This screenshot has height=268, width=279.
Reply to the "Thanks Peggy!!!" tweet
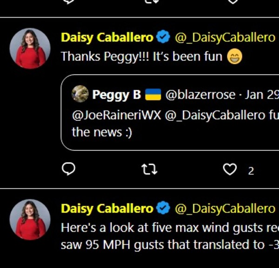click(x=68, y=170)
